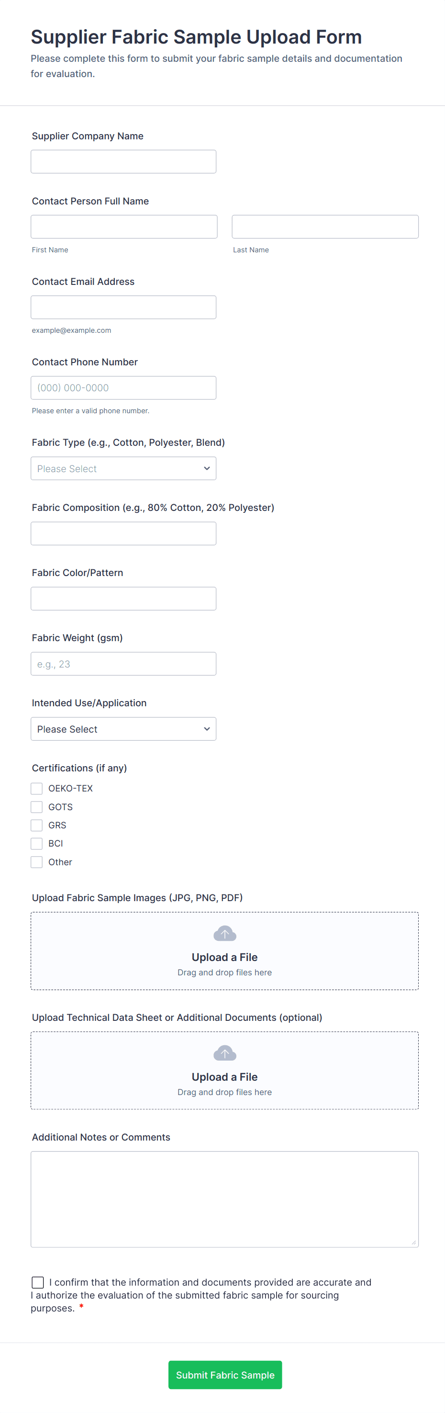Click the Supplier Company Name field

coord(123,162)
